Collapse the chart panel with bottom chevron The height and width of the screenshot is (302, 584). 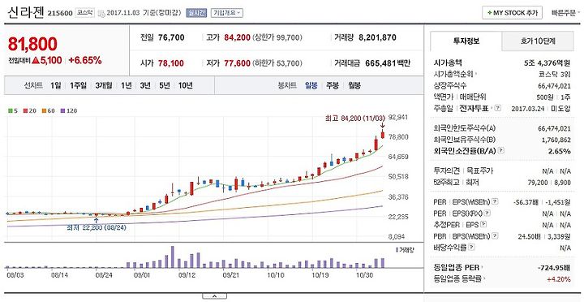click(214, 296)
